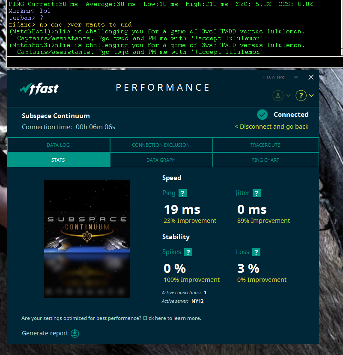Show the Data Graph tab

pyautogui.click(x=161, y=160)
